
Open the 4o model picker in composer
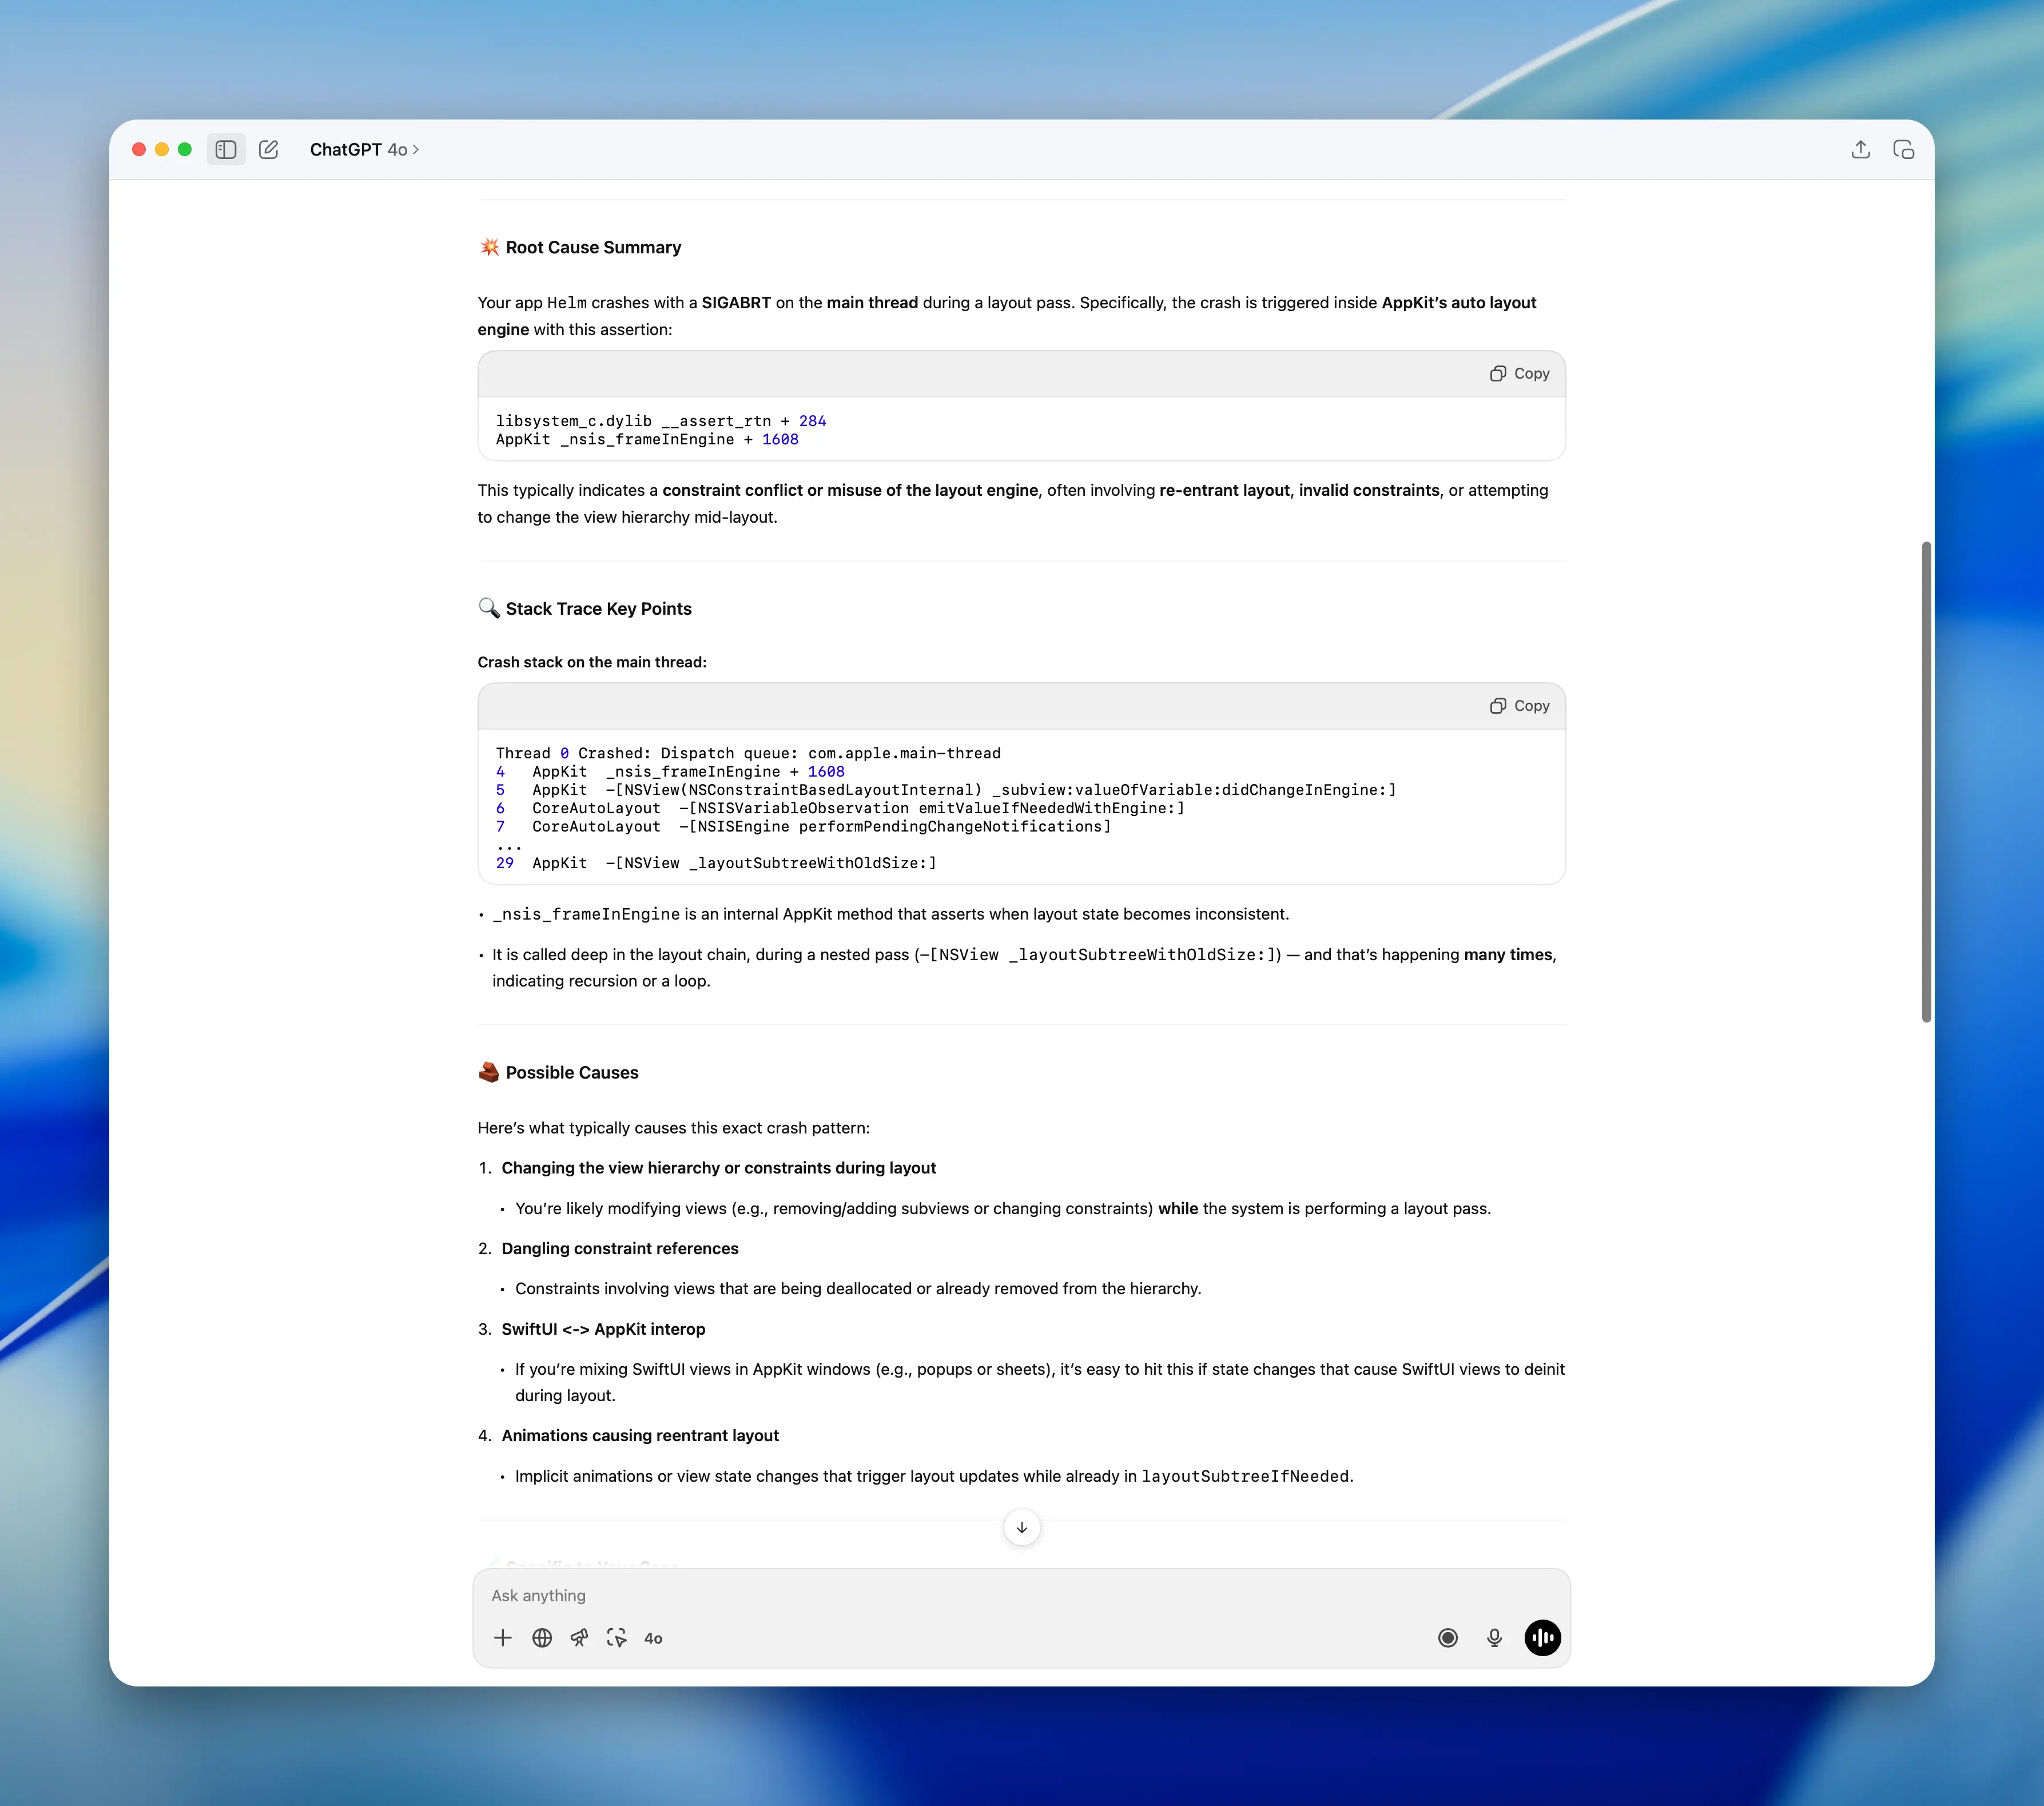653,1638
